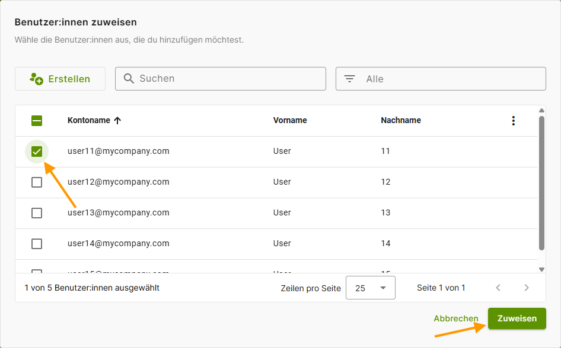Focus the Suchen search field
The image size is (561, 348).
(221, 79)
